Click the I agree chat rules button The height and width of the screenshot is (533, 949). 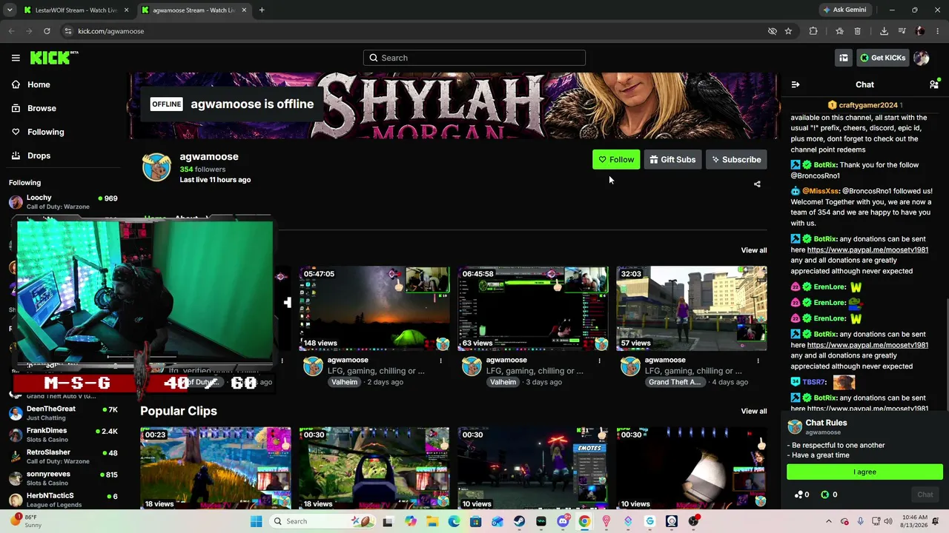864,472
